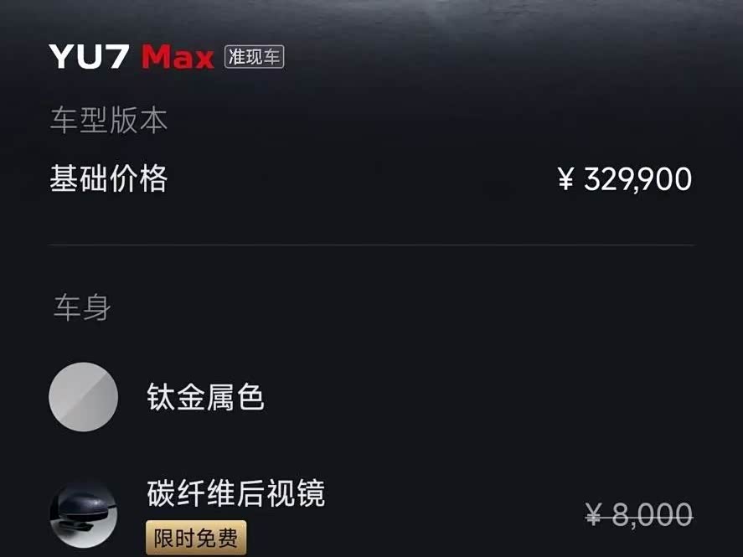Expand the 车型版本 section heading
The image size is (743, 557).
109,119
